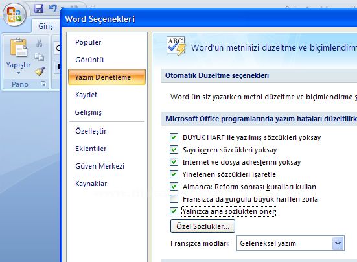
Task: Select the Yazım Denetleme category
Action: coord(107,77)
